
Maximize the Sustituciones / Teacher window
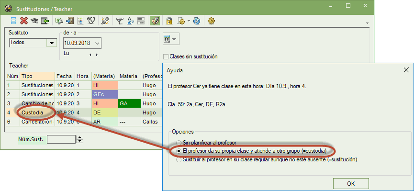click(348, 6)
